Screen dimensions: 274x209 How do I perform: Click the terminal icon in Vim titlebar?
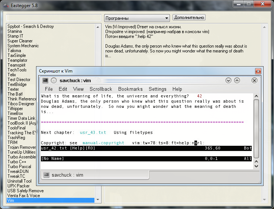[x=45, y=80]
